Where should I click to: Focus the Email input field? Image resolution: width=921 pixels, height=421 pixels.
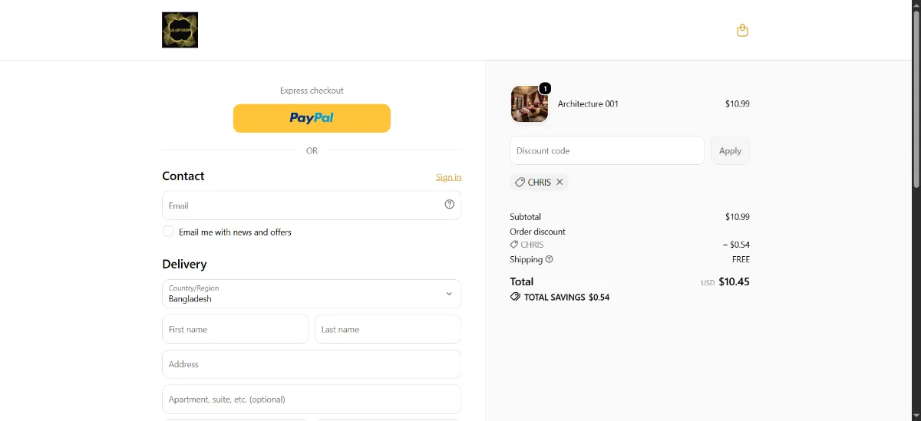pyautogui.click(x=312, y=206)
